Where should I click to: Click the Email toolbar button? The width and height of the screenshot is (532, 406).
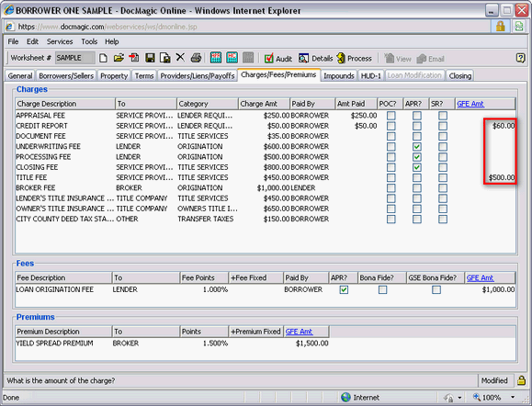click(431, 59)
